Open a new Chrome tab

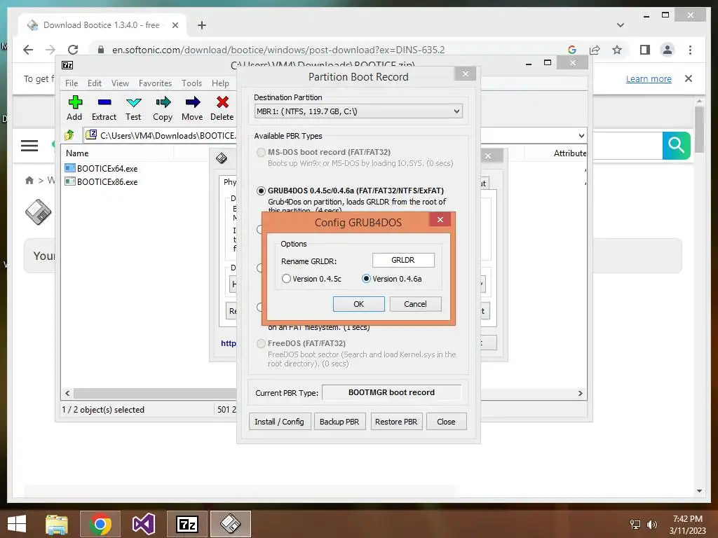pos(201,25)
